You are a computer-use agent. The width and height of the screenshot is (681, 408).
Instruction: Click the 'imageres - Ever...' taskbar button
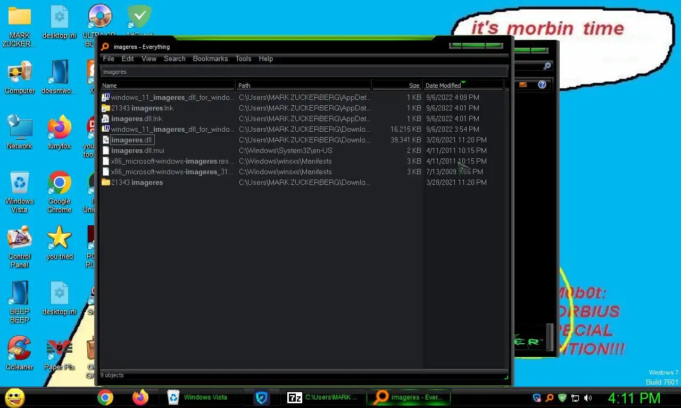tap(409, 397)
